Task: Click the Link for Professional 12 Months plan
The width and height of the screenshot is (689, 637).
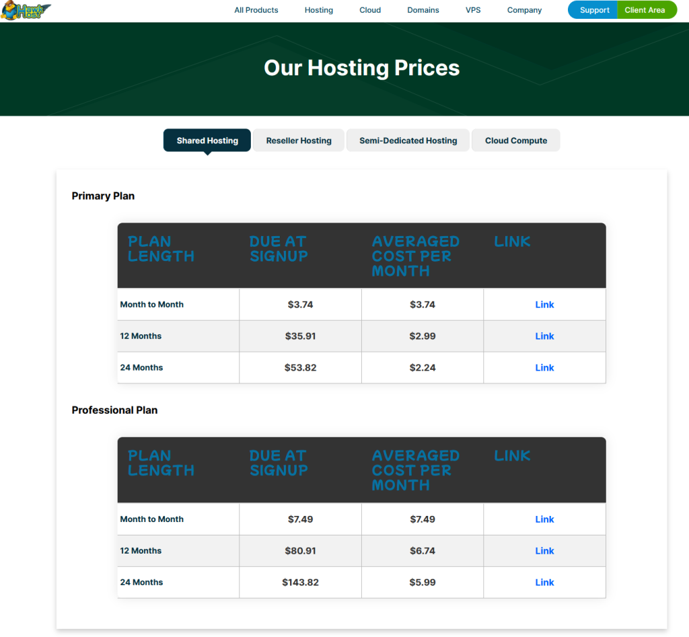Action: coord(544,550)
